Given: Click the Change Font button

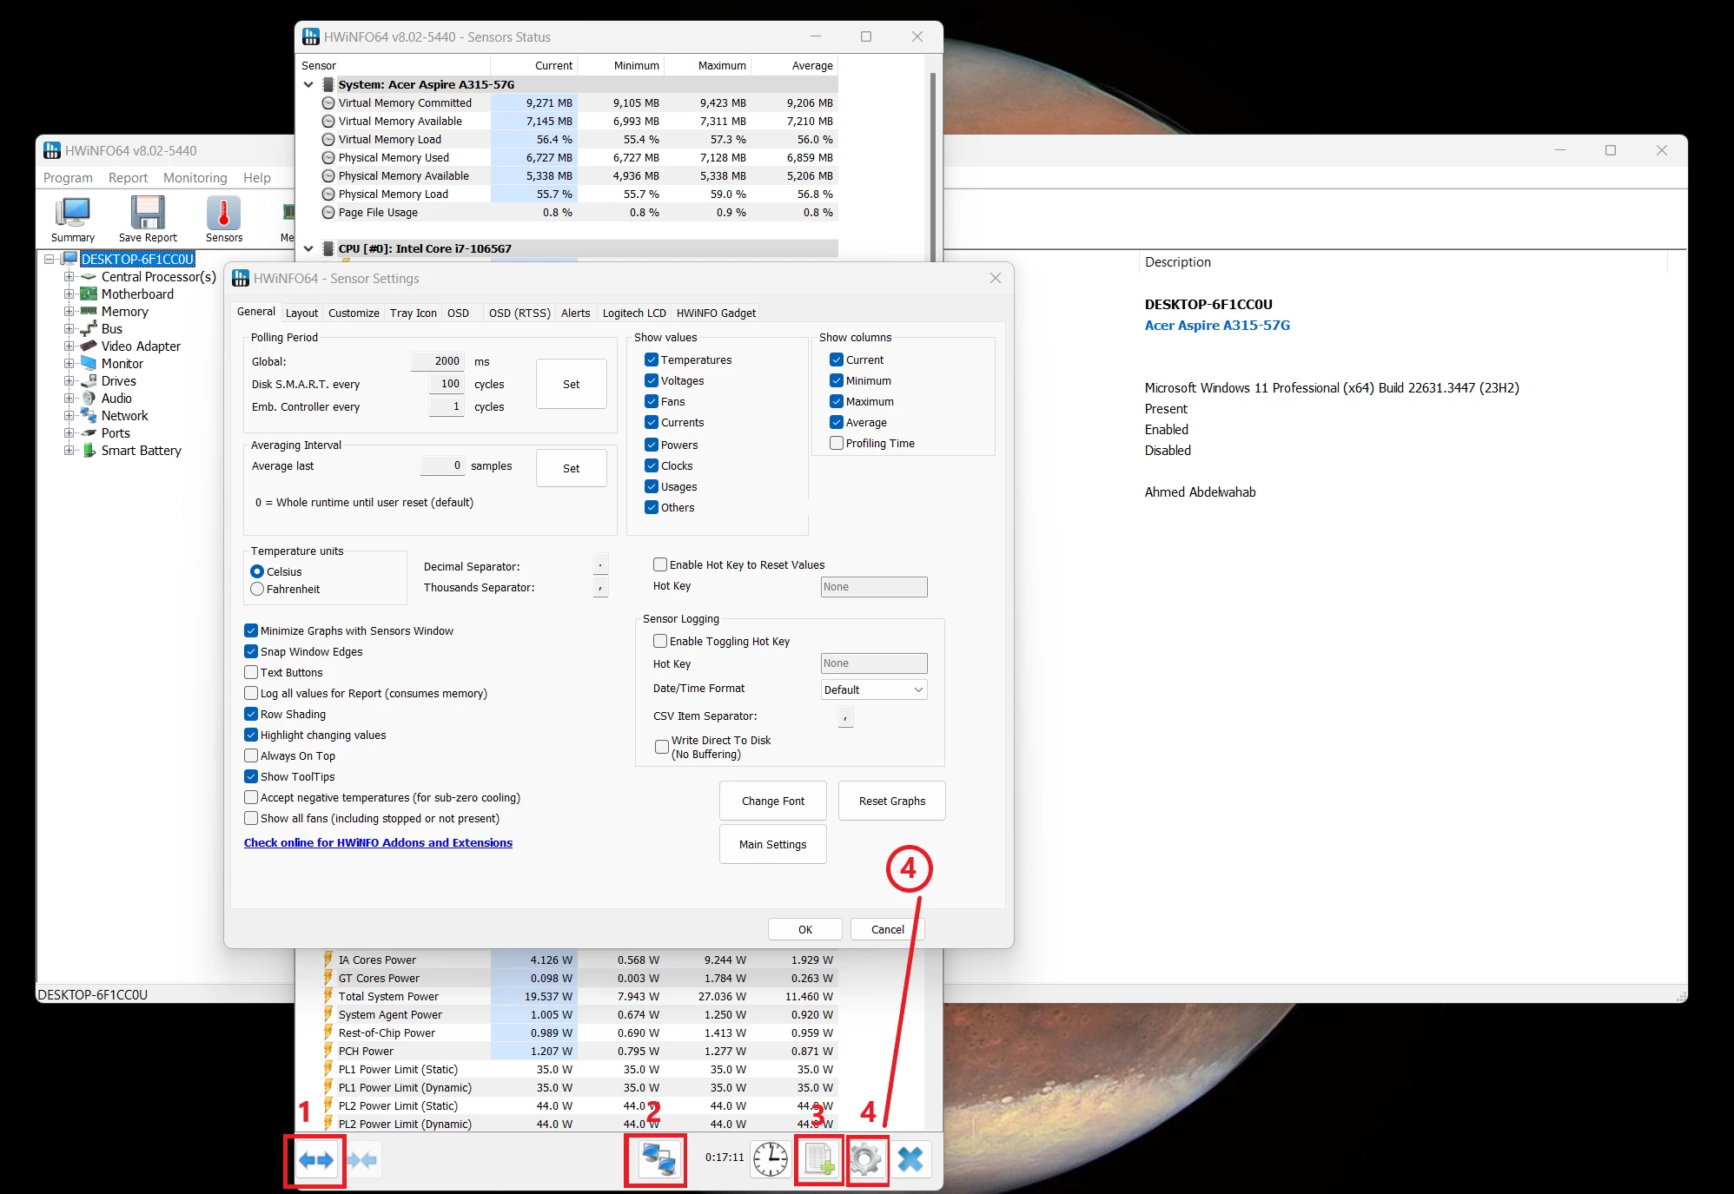Looking at the screenshot, I should tap(773, 801).
